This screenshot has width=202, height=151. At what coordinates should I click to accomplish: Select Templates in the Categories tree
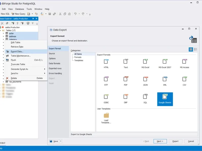click(79, 60)
